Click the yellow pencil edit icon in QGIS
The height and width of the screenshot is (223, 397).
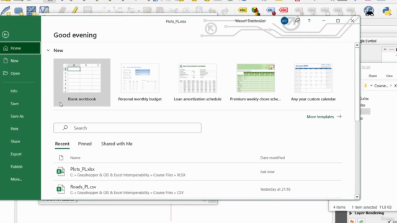tap(74, 11)
